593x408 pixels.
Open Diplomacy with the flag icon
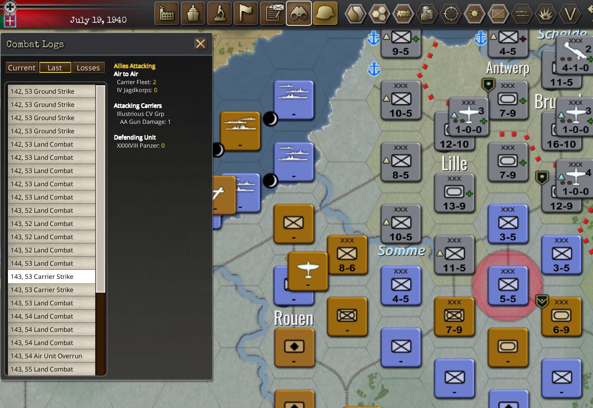(x=246, y=13)
